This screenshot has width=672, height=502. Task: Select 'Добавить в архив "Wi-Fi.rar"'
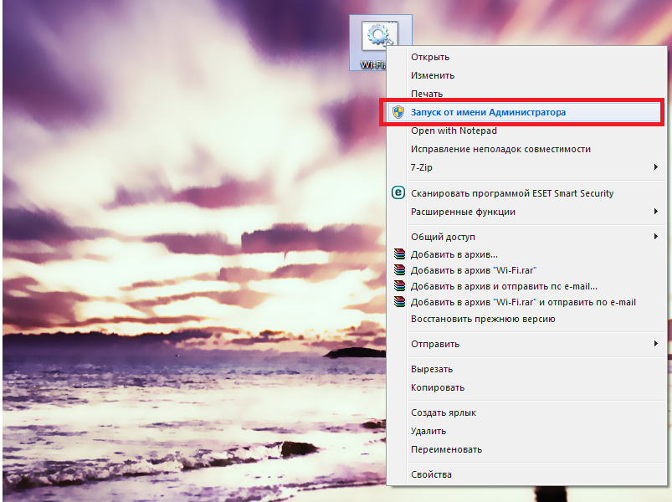click(526, 270)
